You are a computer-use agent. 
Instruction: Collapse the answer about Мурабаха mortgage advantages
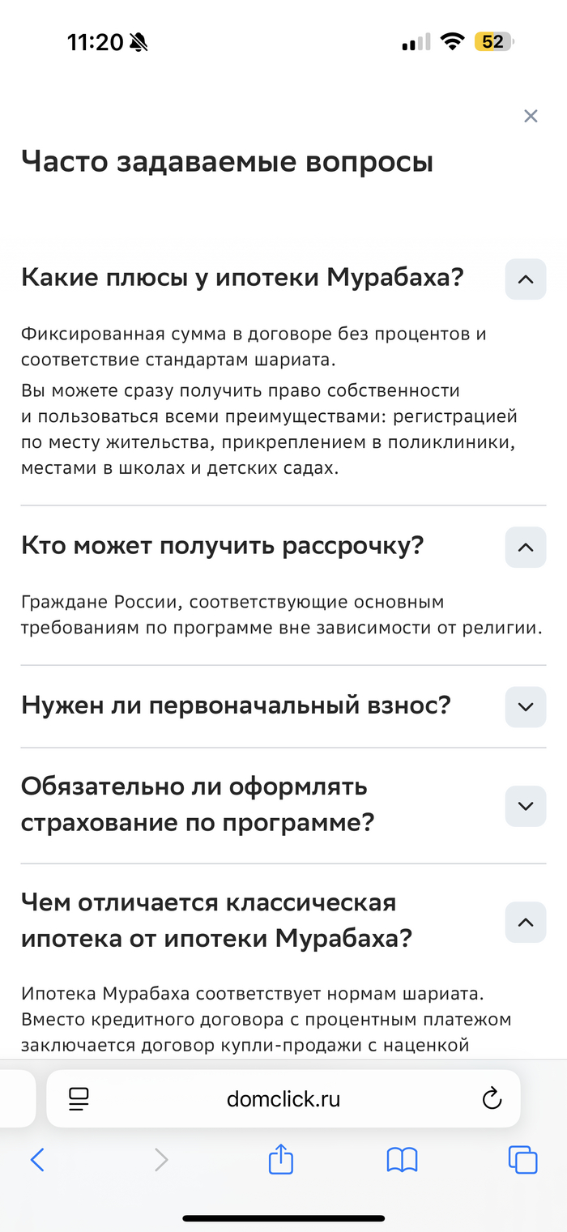pyautogui.click(x=525, y=279)
